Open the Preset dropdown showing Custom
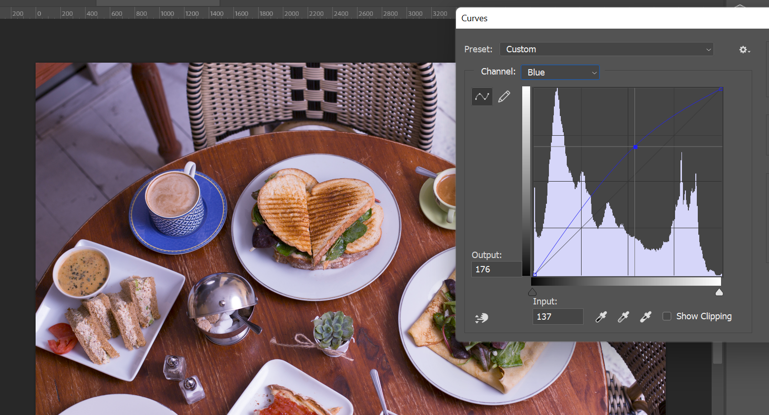The width and height of the screenshot is (769, 415). [x=606, y=49]
